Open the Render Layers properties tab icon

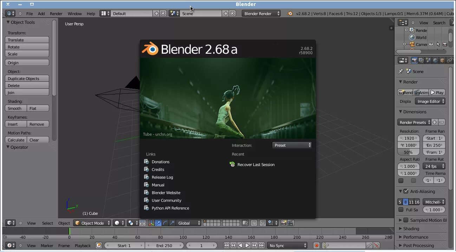click(x=421, y=60)
